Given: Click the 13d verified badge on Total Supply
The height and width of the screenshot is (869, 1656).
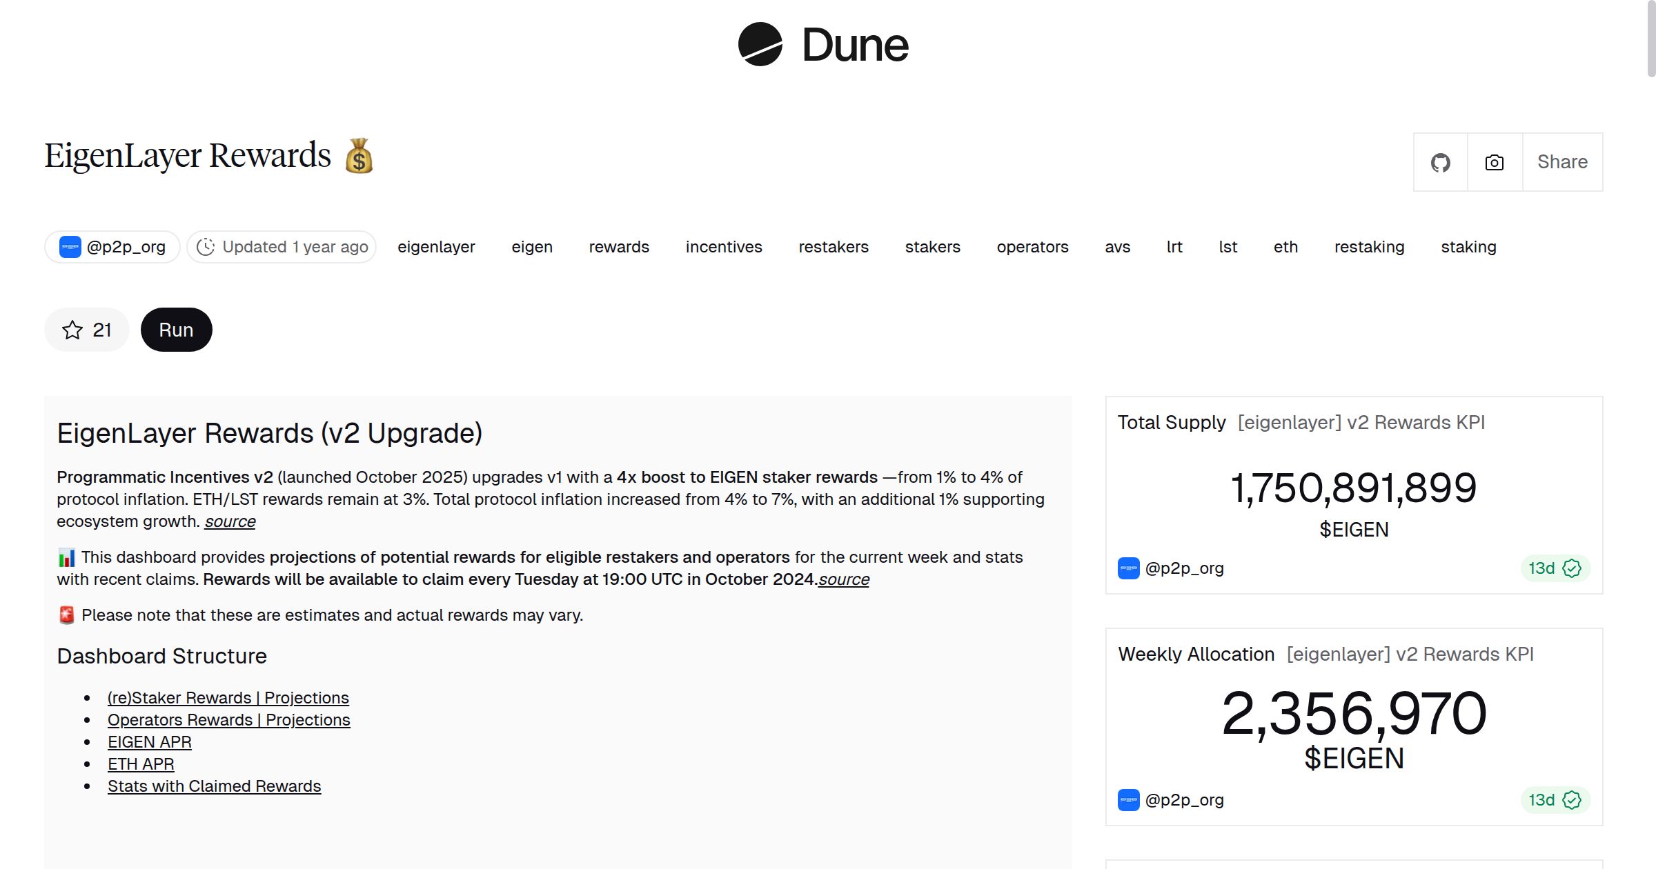Looking at the screenshot, I should click(1555, 568).
